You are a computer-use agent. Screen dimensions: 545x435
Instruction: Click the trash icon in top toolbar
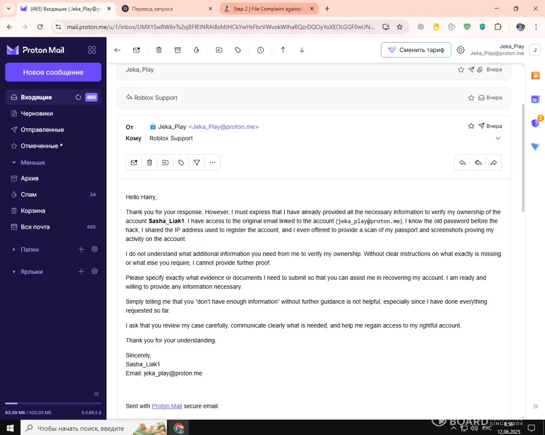(x=159, y=50)
